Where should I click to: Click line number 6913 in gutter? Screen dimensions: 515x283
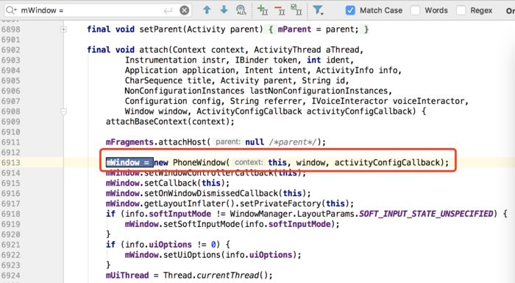11,163
